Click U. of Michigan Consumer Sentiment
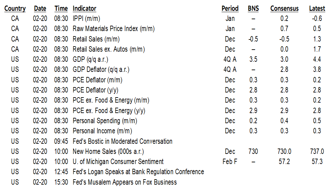The image size is (330, 188). 118,162
